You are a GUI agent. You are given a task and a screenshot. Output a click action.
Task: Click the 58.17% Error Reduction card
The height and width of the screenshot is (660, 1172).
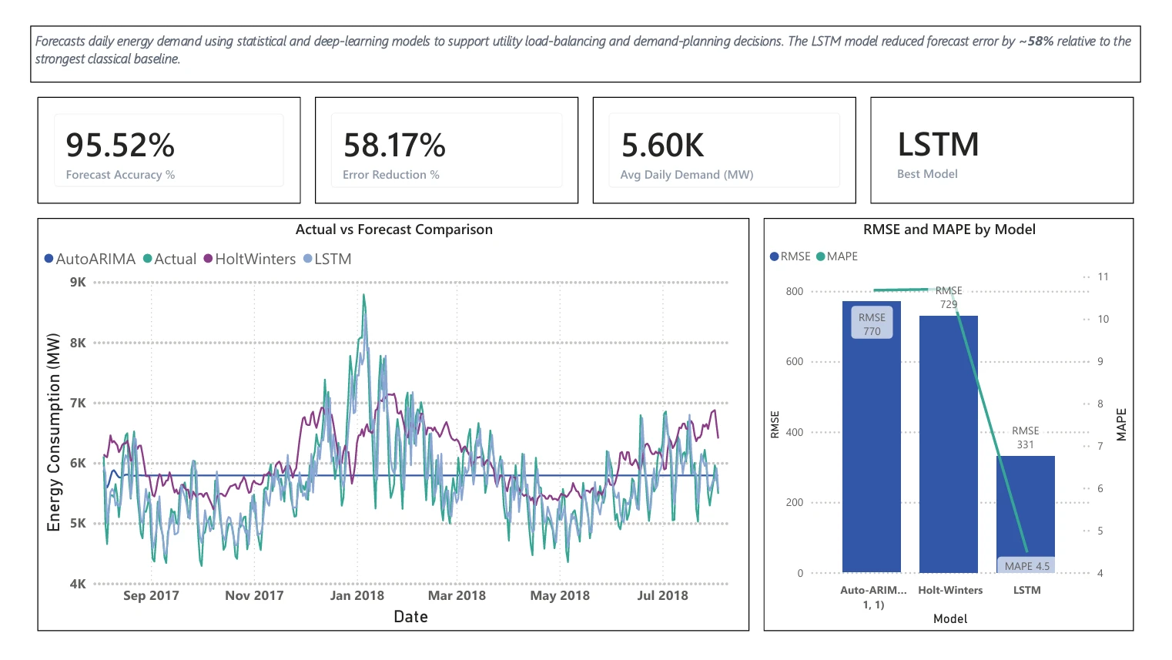(x=447, y=150)
